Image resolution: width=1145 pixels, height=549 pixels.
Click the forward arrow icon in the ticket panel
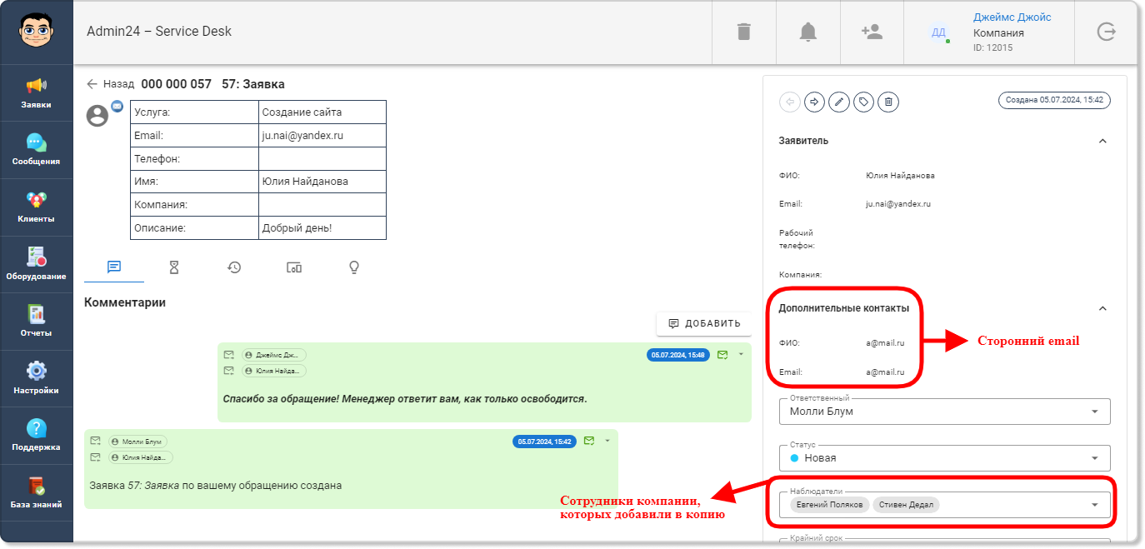click(x=814, y=102)
